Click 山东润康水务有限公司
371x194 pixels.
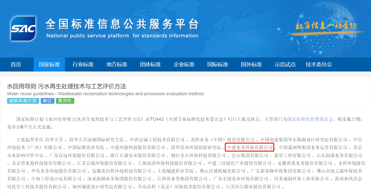click(x=339, y=155)
